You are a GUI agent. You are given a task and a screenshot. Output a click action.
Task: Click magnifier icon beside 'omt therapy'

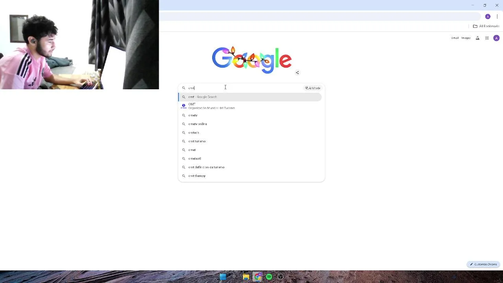pyautogui.click(x=184, y=176)
